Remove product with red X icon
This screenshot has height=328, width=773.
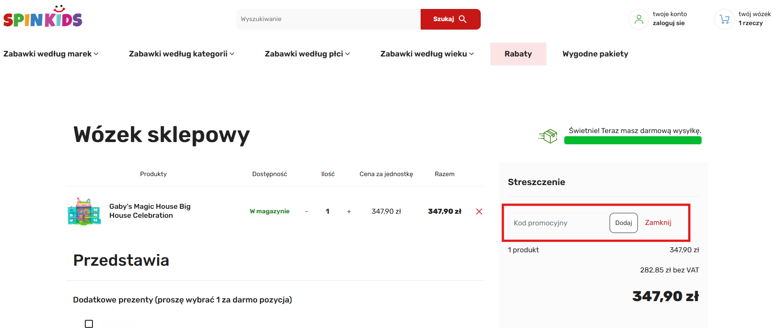tap(479, 211)
